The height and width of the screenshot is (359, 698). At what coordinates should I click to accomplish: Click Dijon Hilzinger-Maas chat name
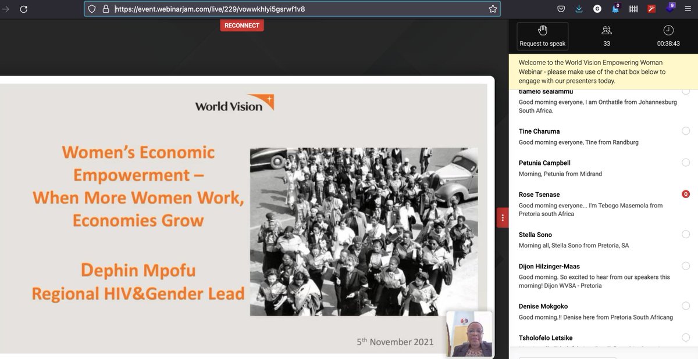pyautogui.click(x=549, y=267)
